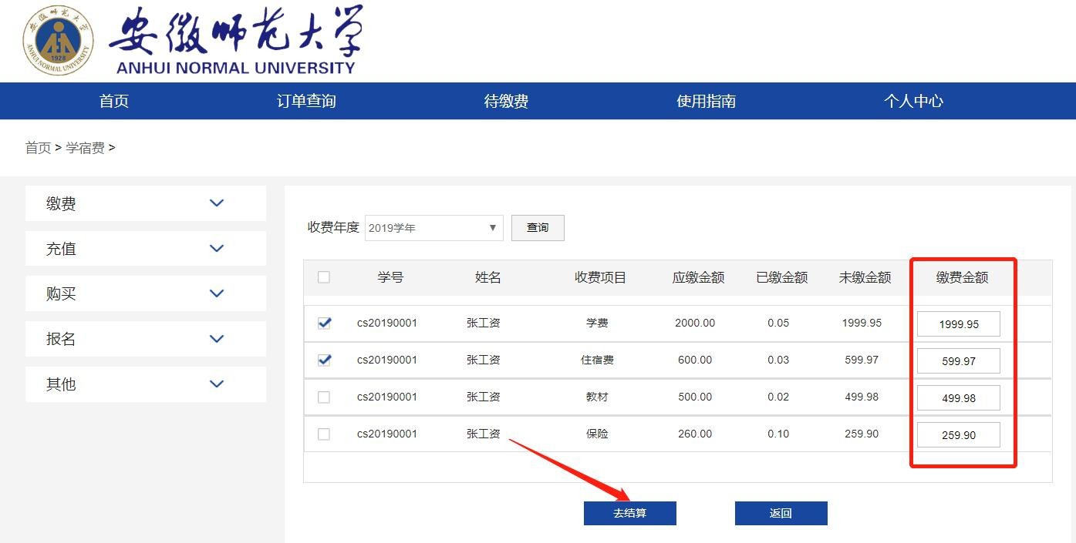Expand the 其他 sidebar section
Screen dimensions: 1076x543
tap(217, 384)
